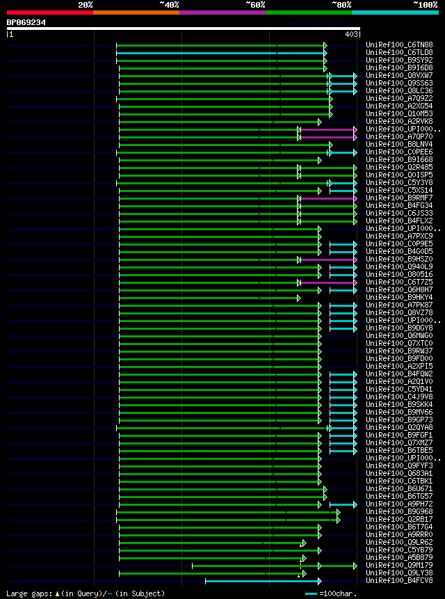Viewport: 445px width, 599px height.
Task: Click the green ~80% identity legend swatch
Action: (309, 13)
